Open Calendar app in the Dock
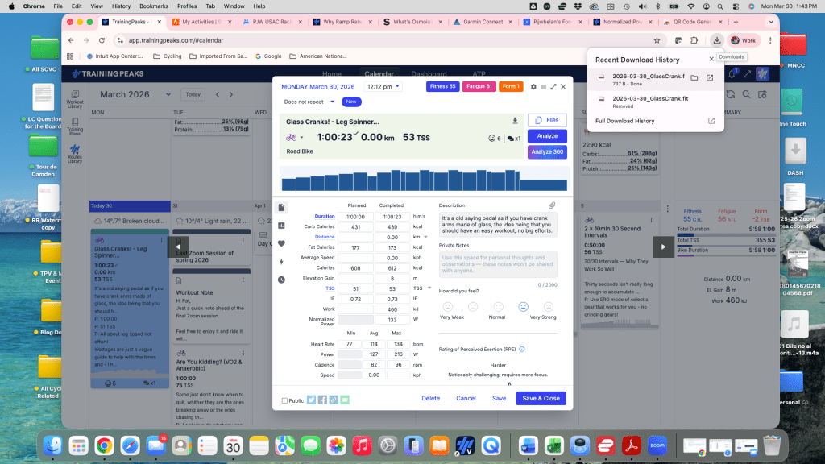 click(x=233, y=445)
